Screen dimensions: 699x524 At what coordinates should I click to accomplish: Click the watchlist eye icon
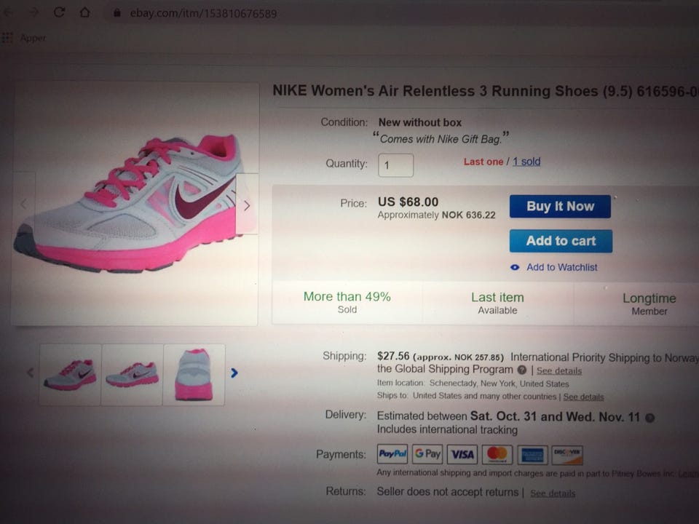pos(515,267)
